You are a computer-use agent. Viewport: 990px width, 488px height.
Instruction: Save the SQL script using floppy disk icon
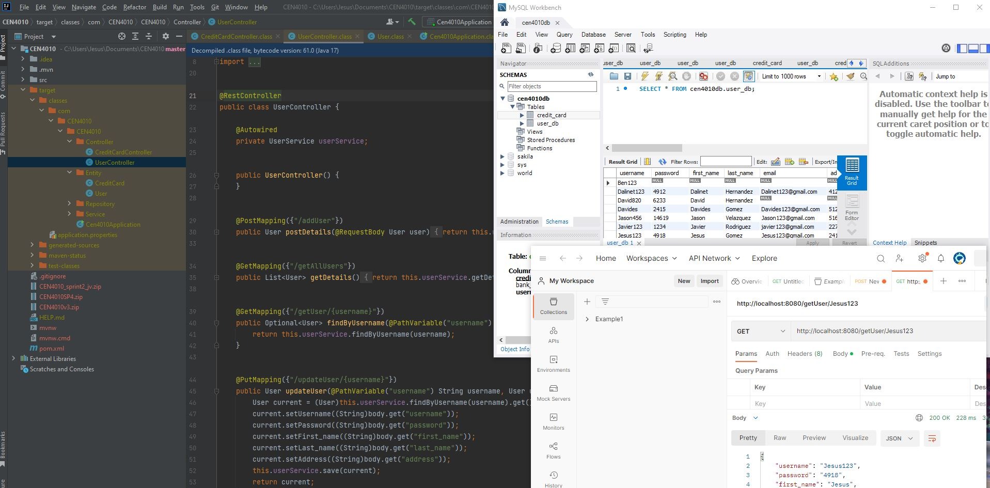627,76
